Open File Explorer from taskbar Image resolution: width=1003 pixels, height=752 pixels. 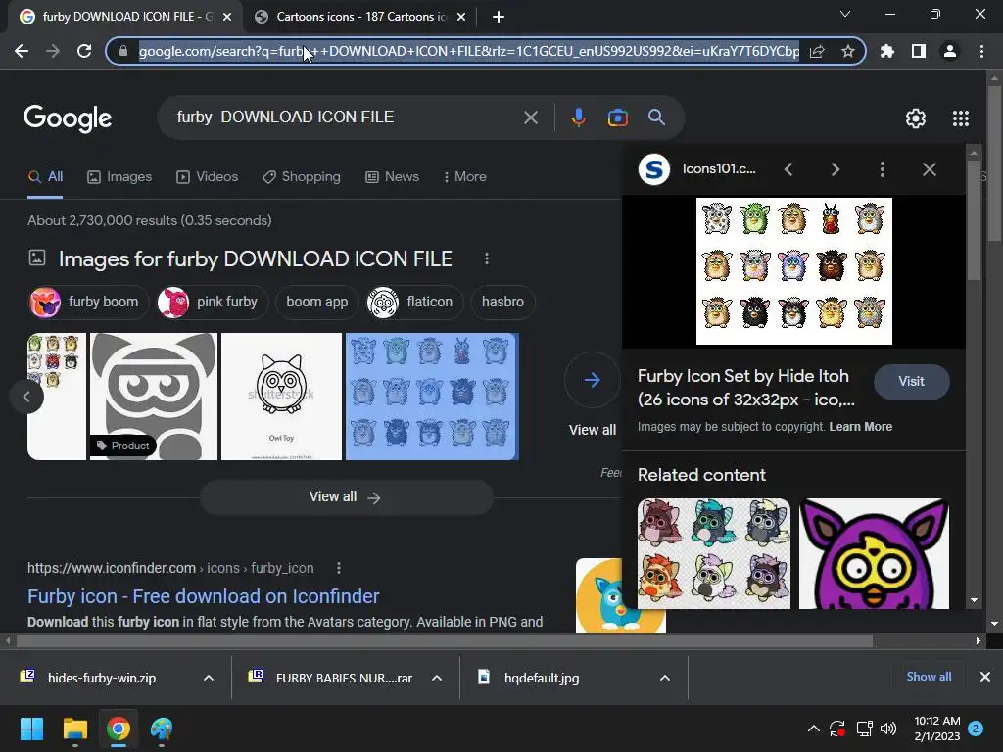pyautogui.click(x=74, y=728)
